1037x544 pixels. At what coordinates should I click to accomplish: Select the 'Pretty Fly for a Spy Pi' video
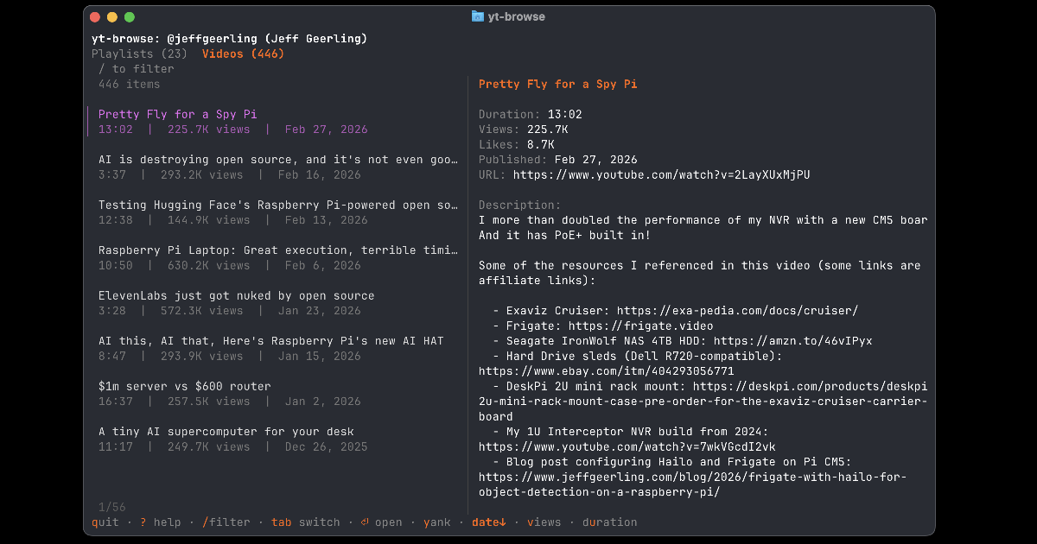coord(177,114)
